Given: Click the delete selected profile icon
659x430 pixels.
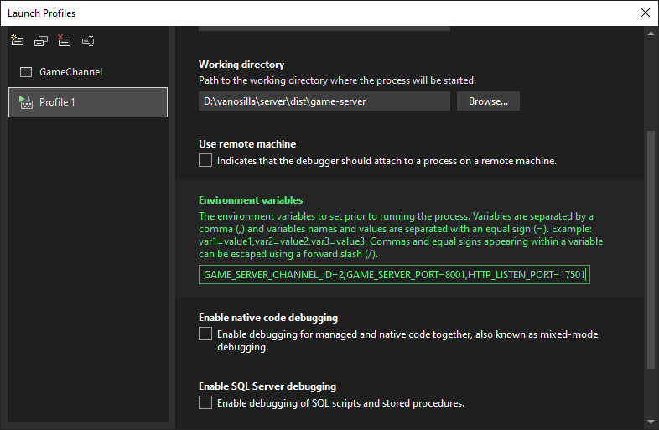Looking at the screenshot, I should 65,40.
